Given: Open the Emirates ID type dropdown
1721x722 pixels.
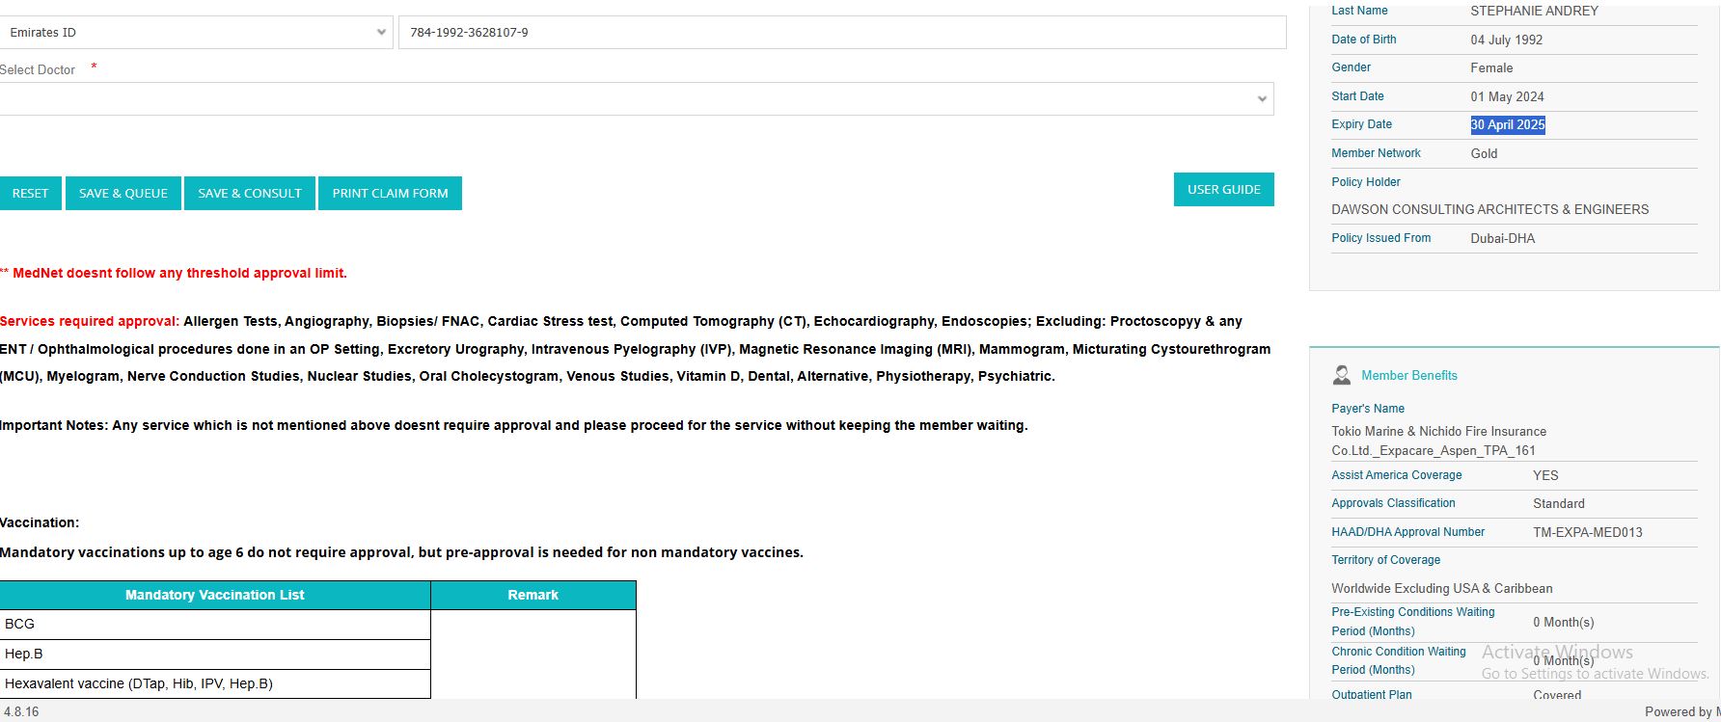Looking at the screenshot, I should coord(196,33).
